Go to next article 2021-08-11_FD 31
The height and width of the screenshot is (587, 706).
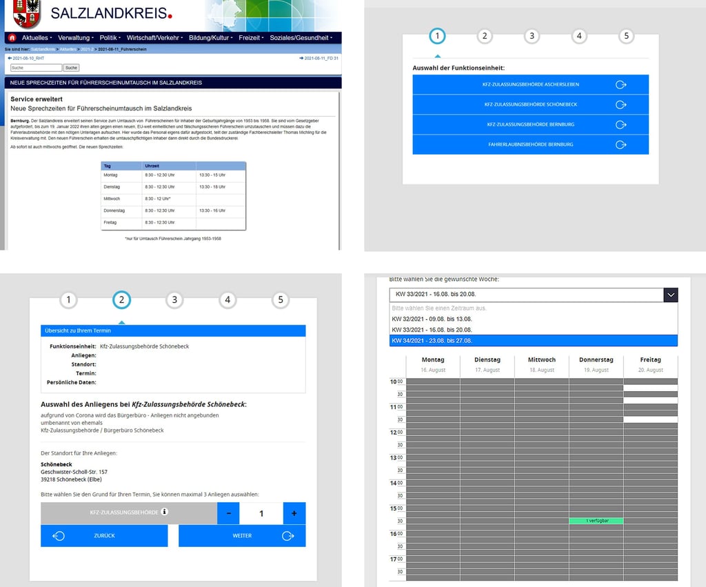tap(319, 58)
